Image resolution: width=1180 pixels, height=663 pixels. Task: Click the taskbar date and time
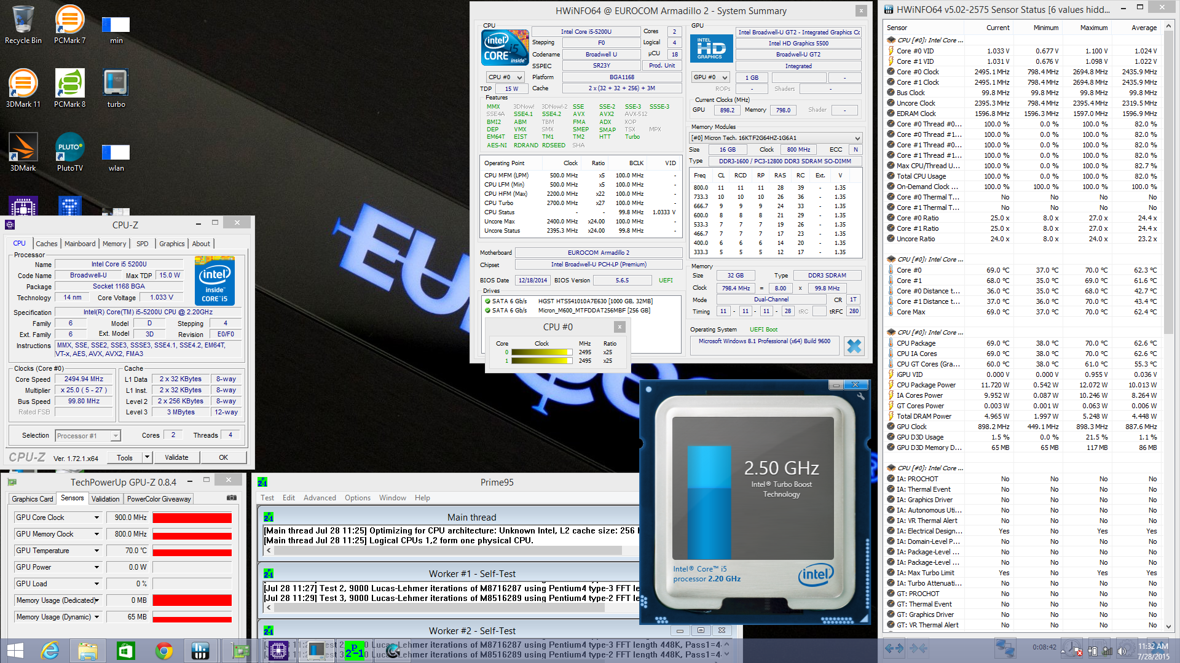[1153, 651]
